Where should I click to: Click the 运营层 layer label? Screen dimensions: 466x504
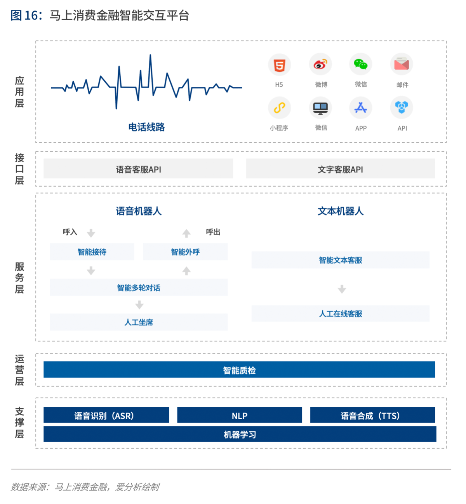pyautogui.click(x=19, y=370)
